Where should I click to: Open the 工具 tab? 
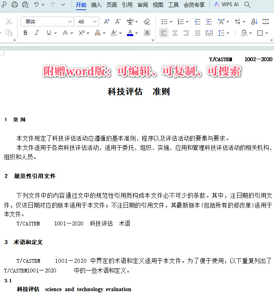173,5
